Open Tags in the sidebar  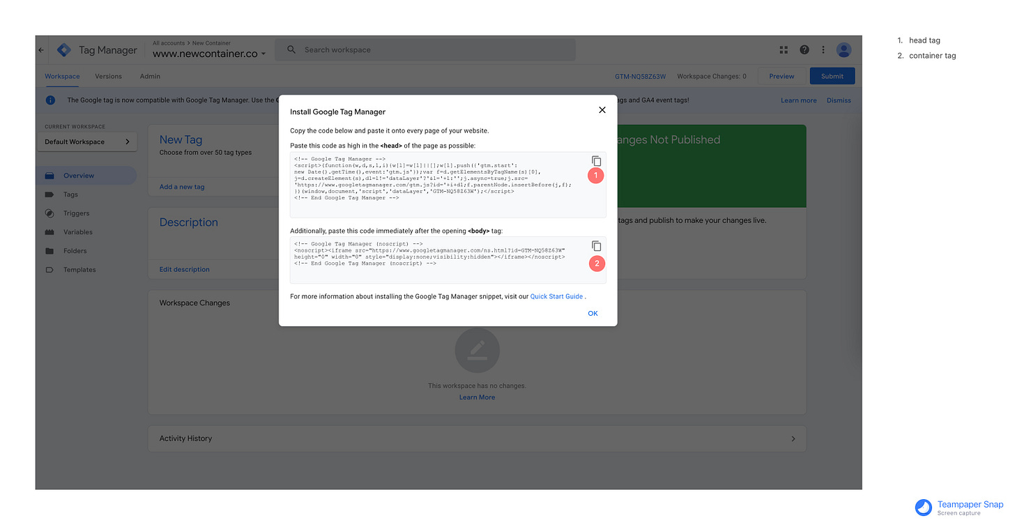click(x=70, y=195)
